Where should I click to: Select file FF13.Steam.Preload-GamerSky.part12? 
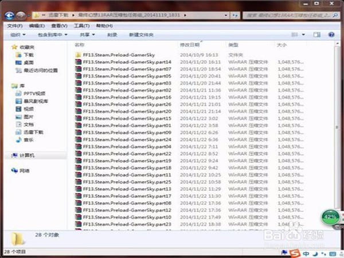tap(127, 210)
